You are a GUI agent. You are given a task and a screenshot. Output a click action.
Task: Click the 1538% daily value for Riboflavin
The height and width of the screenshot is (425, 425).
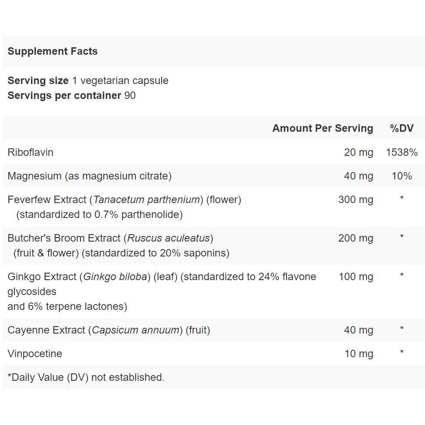coord(402,152)
